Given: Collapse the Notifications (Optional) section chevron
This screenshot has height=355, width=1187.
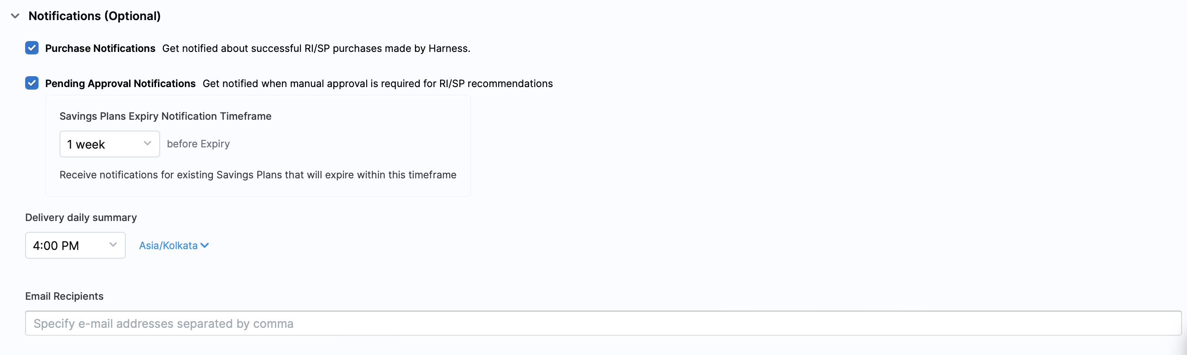Looking at the screenshot, I should point(15,16).
